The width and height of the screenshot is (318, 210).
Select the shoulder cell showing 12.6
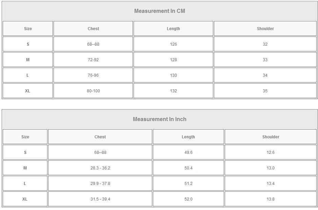[x=271, y=153]
